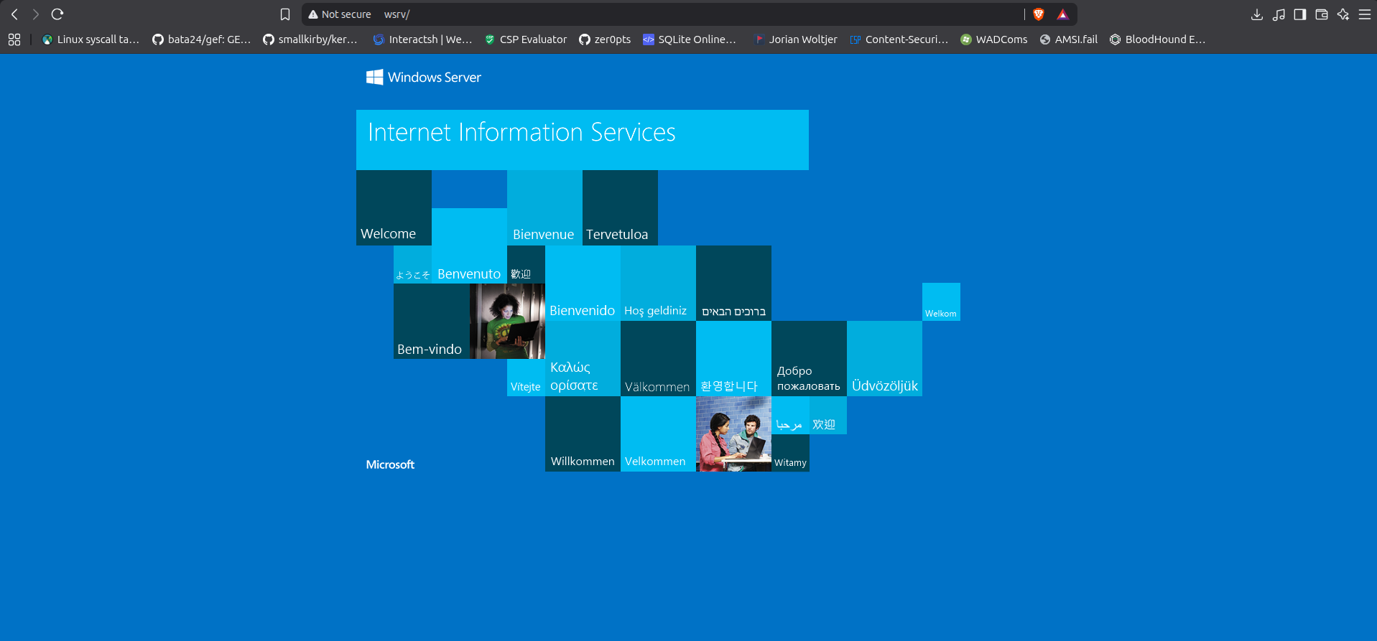This screenshot has height=641, width=1377.
Task: Open the browser downloads panel
Action: 1257,14
